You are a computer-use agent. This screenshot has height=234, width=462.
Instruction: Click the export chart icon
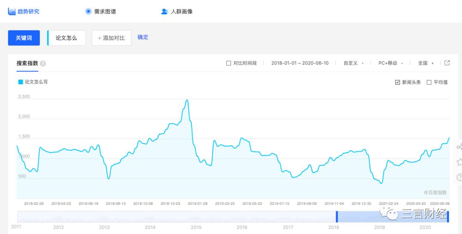pyautogui.click(x=447, y=63)
